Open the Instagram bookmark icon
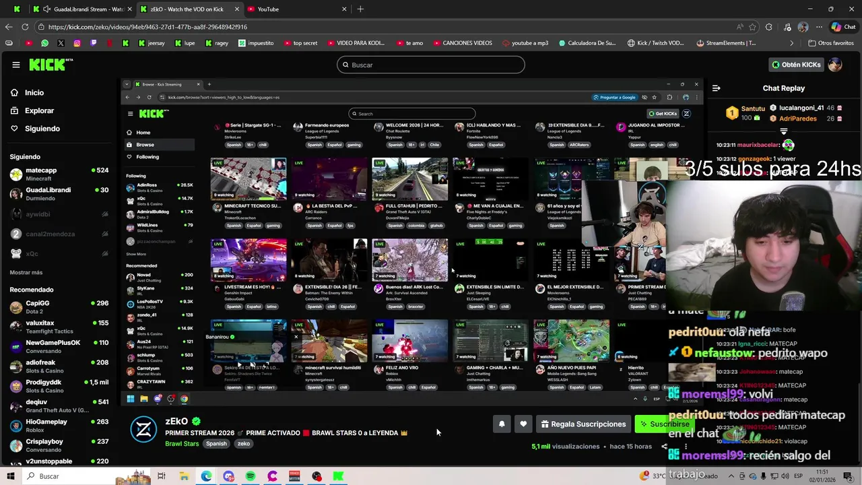Screen dimensions: 862x485 (x=77, y=43)
